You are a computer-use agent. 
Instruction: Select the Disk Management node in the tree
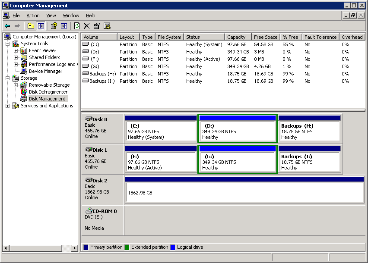coord(47,98)
